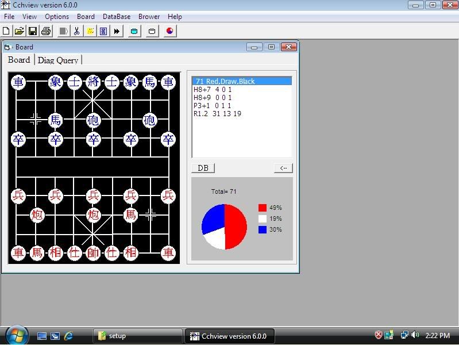Click the white 19% legend swatch
The width and height of the screenshot is (459, 345).
pos(263,218)
